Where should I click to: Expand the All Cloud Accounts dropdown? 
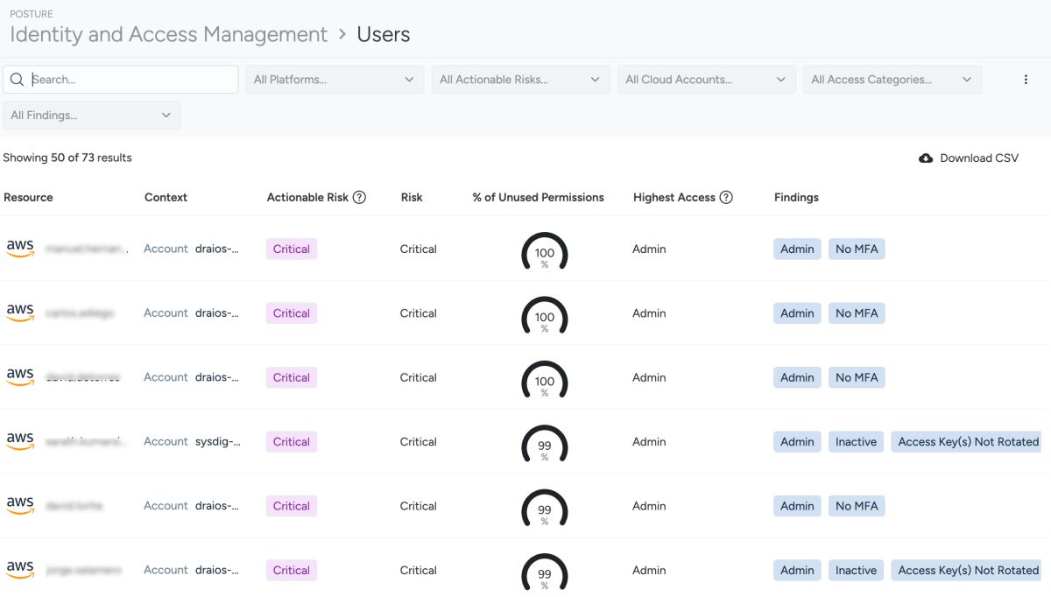pyautogui.click(x=706, y=80)
